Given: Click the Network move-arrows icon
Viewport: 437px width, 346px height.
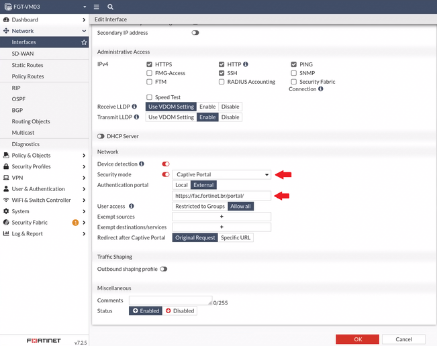Looking at the screenshot, I should pos(6,31).
